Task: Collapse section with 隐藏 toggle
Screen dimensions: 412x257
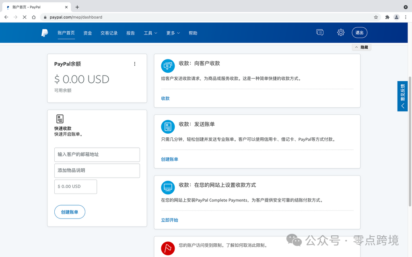Action: (x=361, y=47)
